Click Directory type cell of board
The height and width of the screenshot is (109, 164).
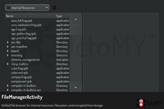point(62,51)
